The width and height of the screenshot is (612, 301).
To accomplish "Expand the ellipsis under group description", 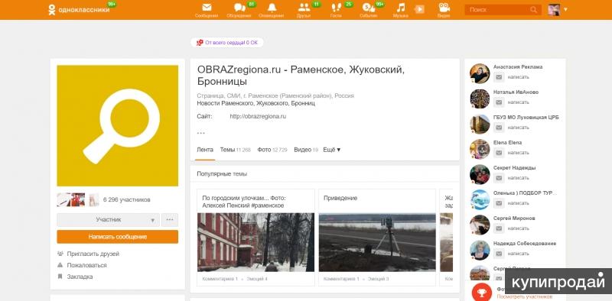I will 200,133.
